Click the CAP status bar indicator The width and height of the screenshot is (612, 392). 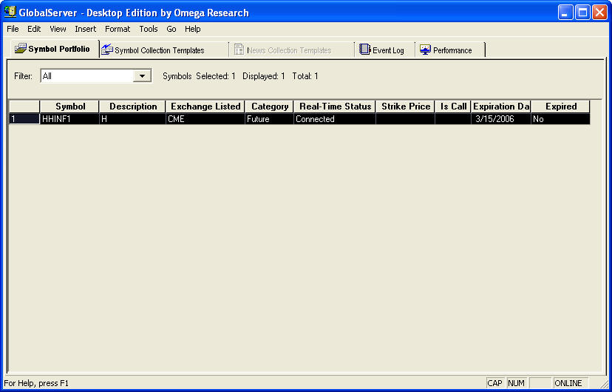point(495,383)
